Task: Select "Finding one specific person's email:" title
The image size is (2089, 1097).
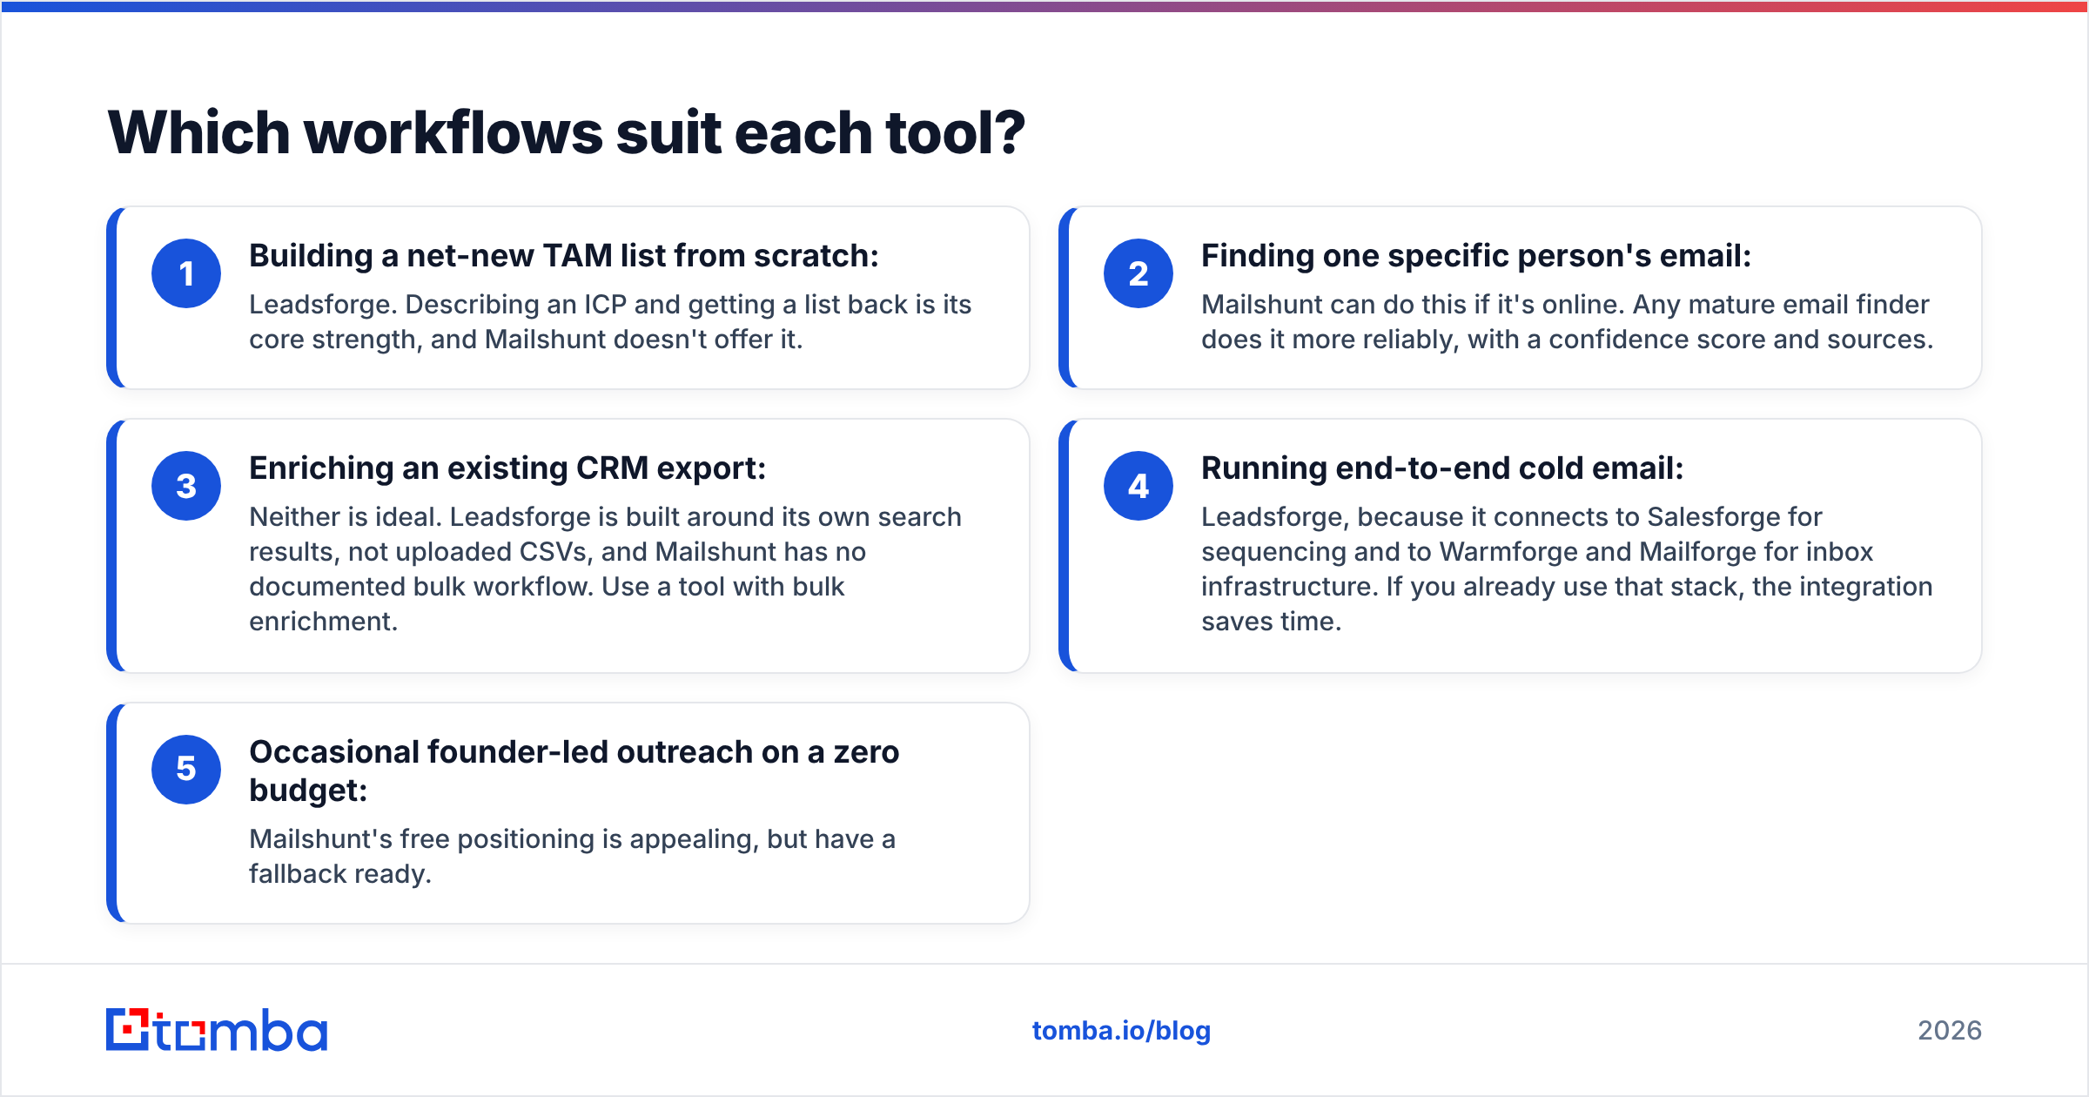Action: (x=1476, y=256)
